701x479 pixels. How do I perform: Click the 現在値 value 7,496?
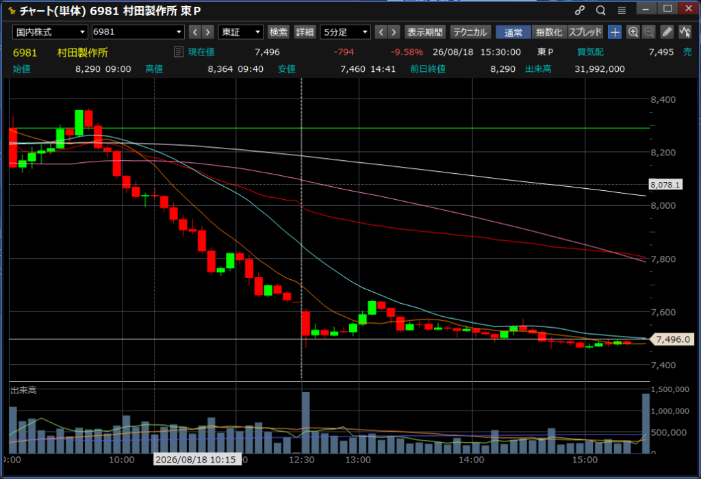point(268,52)
